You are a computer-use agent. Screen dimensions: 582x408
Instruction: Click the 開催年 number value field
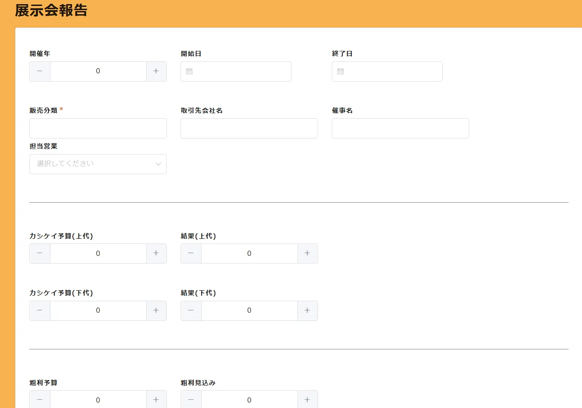[x=98, y=72]
